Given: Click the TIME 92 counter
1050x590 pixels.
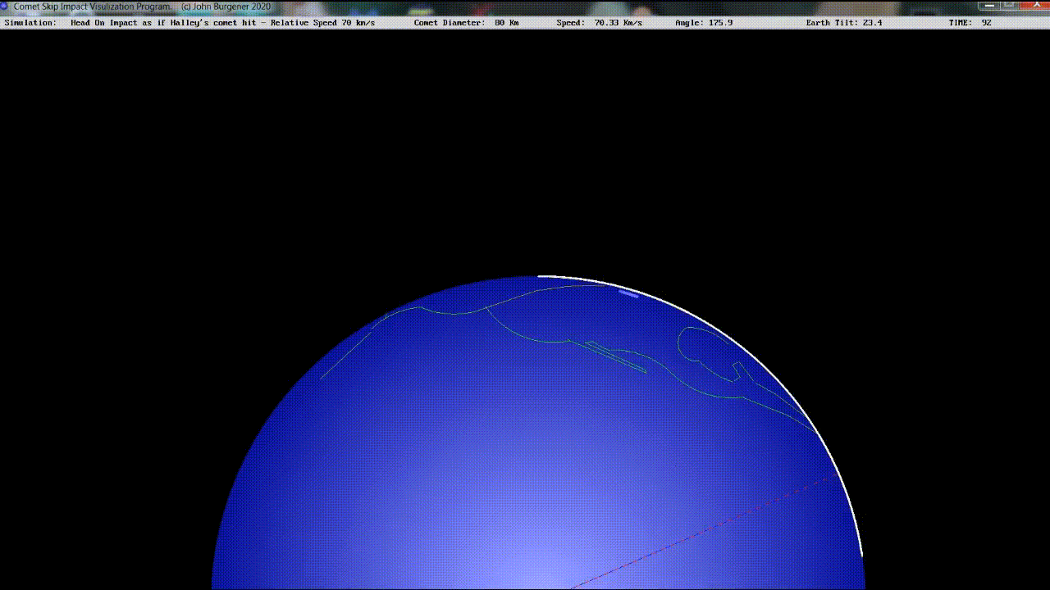Looking at the screenshot, I should [970, 23].
